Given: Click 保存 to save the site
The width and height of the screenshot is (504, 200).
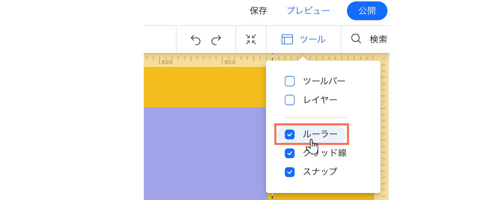Looking at the screenshot, I should pyautogui.click(x=259, y=11).
